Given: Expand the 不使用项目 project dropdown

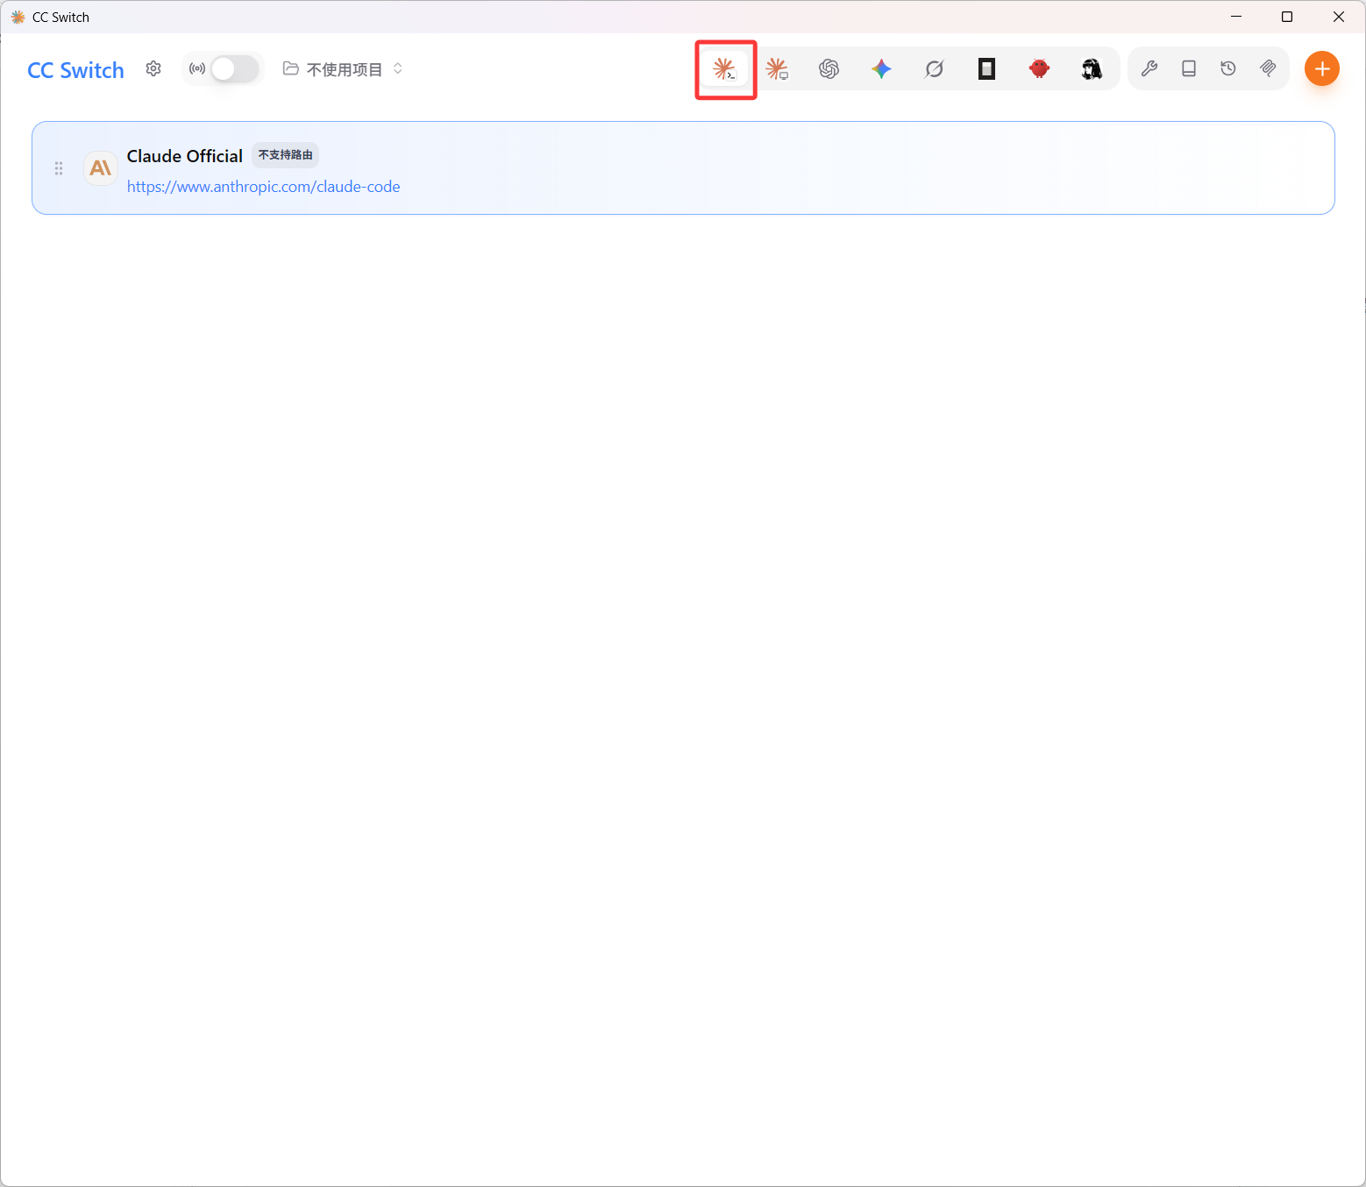Looking at the screenshot, I should coord(344,69).
